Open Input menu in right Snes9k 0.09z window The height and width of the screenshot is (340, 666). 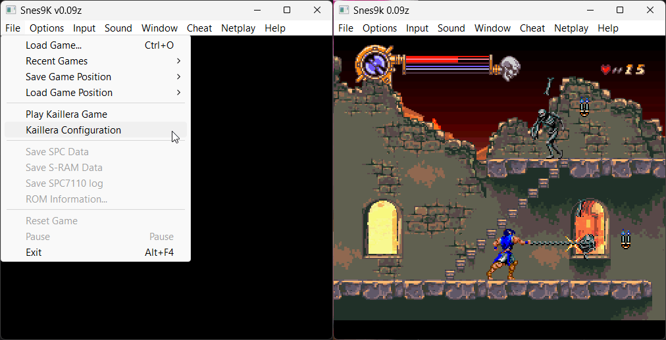(417, 28)
